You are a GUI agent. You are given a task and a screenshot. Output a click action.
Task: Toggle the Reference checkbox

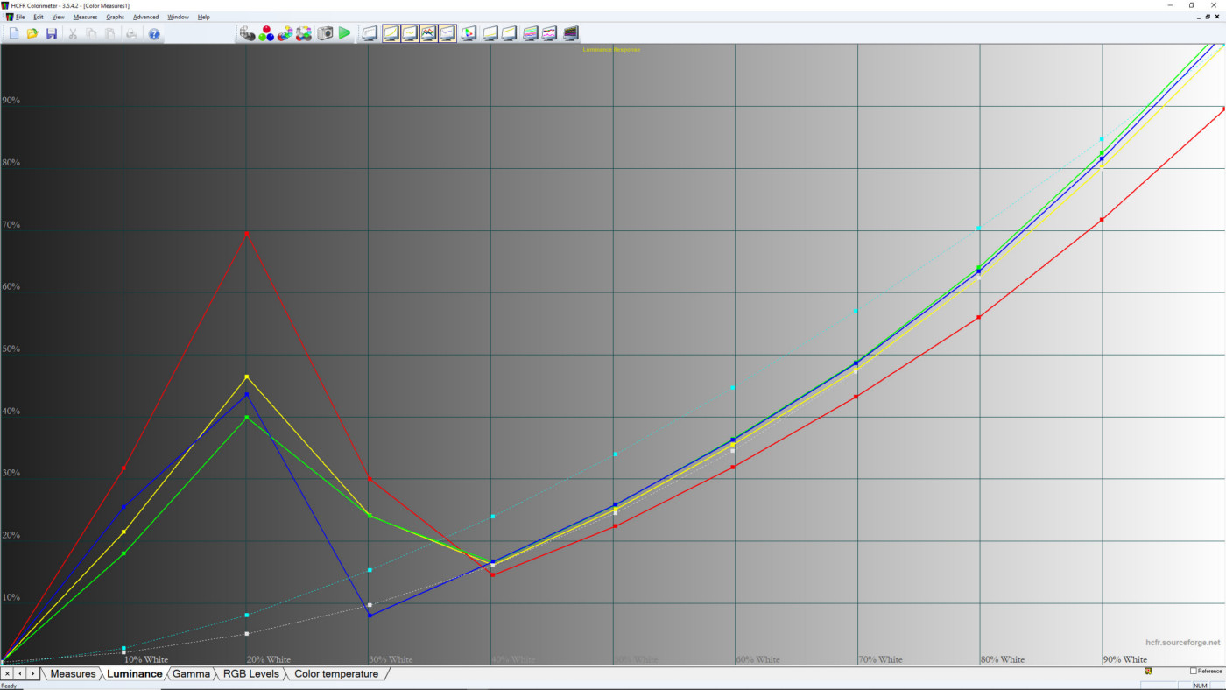pos(1193,671)
